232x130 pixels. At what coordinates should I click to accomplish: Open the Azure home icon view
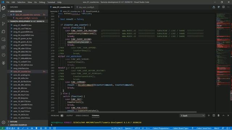click(x=3, y=55)
